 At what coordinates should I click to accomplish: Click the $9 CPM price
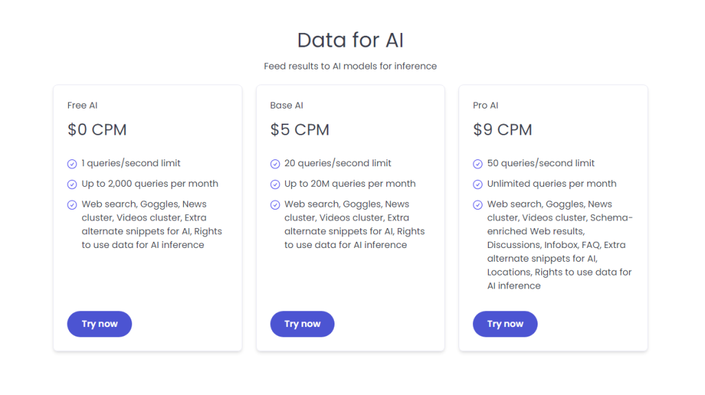pyautogui.click(x=502, y=130)
